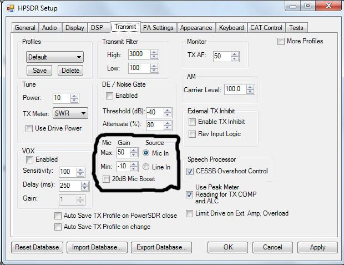Decrease the TX AF monitor value

(235, 59)
